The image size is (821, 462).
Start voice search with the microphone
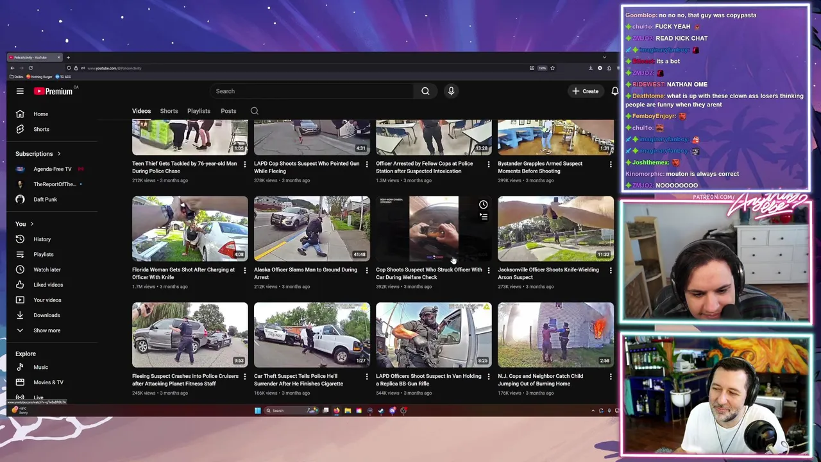click(451, 91)
